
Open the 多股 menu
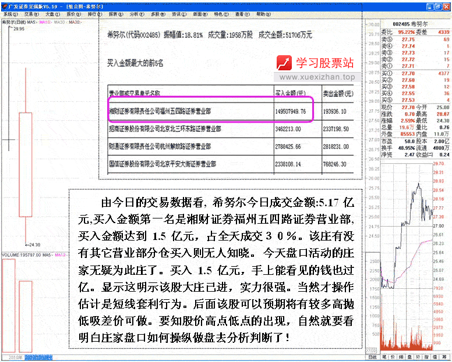pos(158,14)
